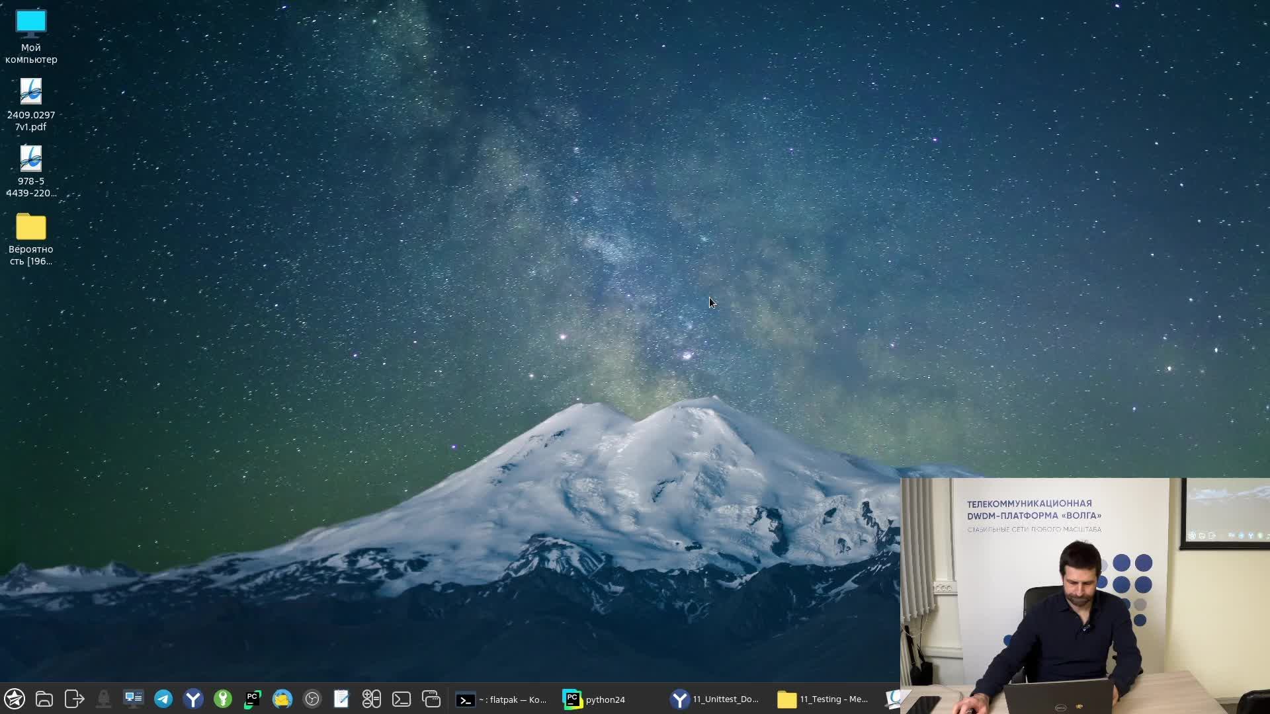
Task: Click the system monitor display icon
Action: [x=134, y=699]
